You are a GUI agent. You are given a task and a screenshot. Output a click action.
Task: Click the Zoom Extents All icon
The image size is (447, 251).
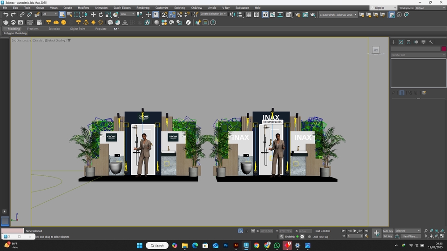pyautogui.click(x=442, y=231)
